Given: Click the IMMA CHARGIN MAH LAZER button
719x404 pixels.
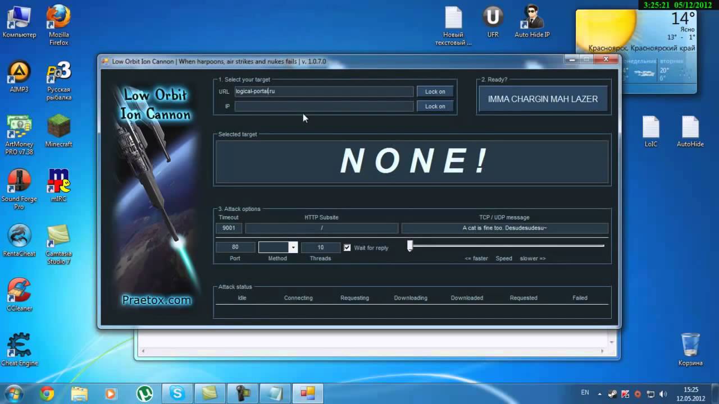Looking at the screenshot, I should pos(543,99).
